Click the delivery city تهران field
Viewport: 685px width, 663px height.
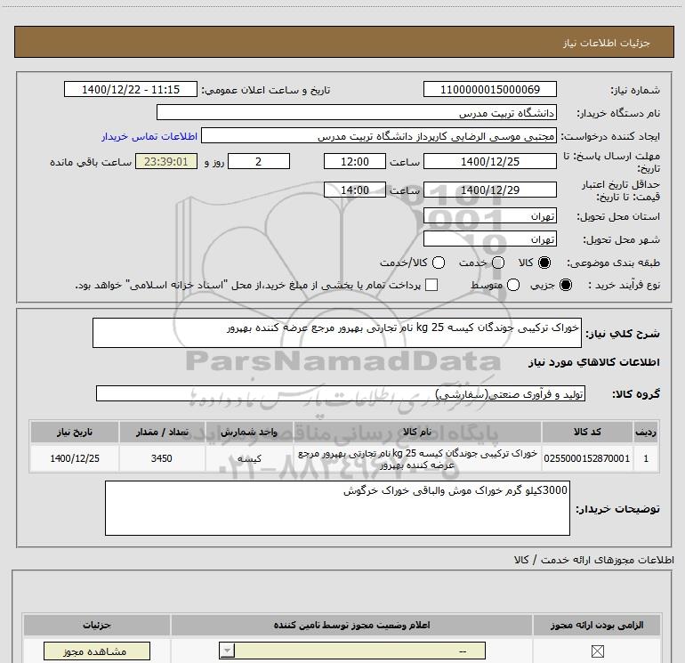point(489,239)
